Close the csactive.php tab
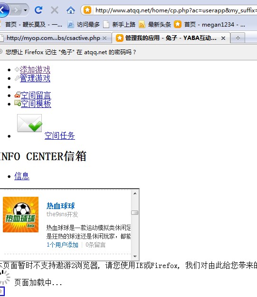The height and width of the screenshot is (297, 257). 105,38
